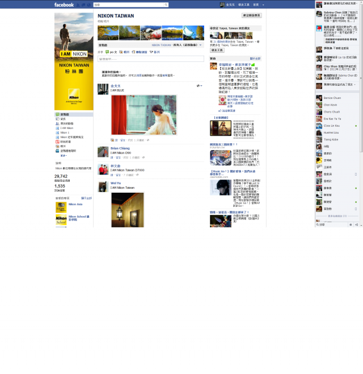Screen dimensions: 363x374
Task: Open the fifth banner photo with net
Action: 193,33
